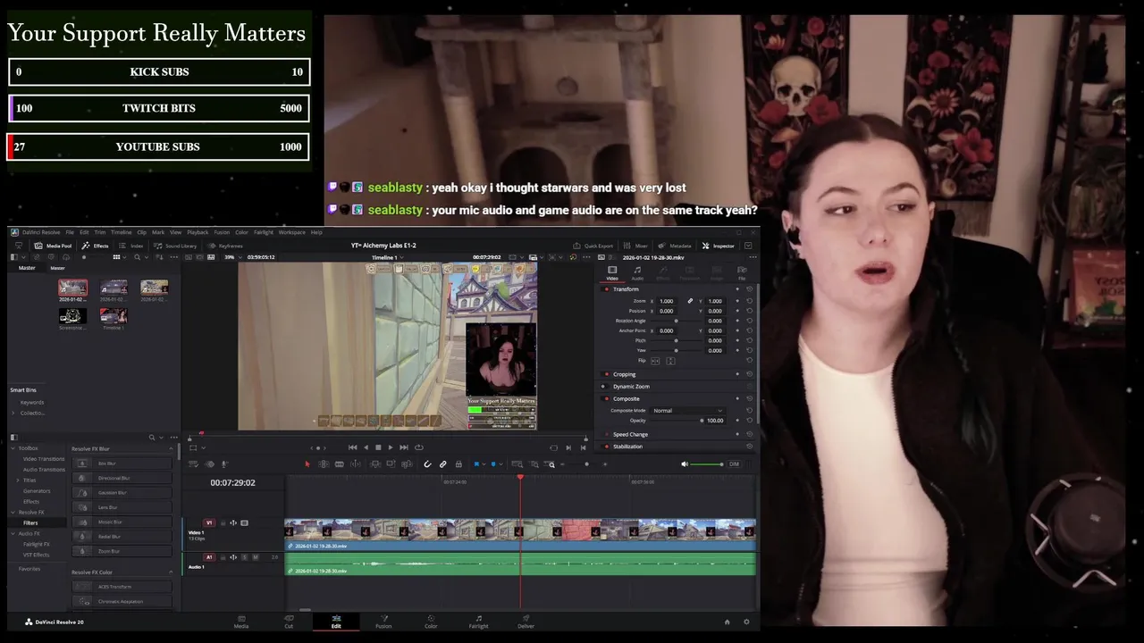
Task: Adjust the monitor volume slider
Action: click(707, 464)
